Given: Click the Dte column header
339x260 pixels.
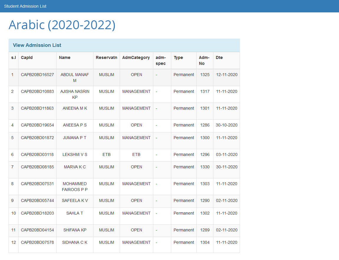Looking at the screenshot, I should 219,57.
